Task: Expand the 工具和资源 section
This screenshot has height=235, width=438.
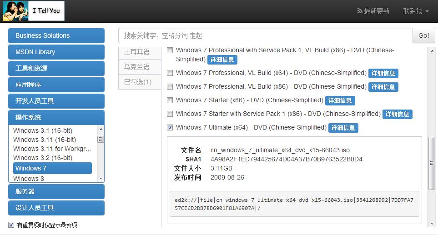Action: point(56,68)
